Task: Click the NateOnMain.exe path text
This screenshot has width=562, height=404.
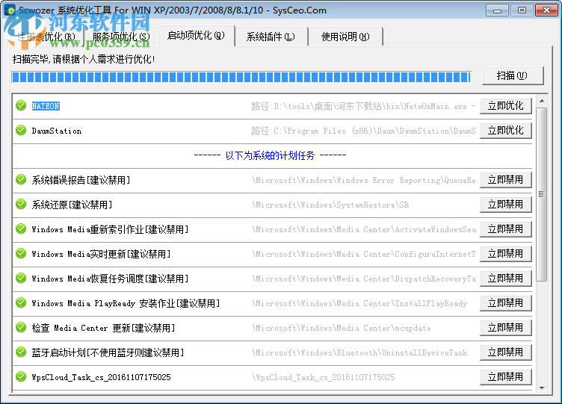Action: 363,106
